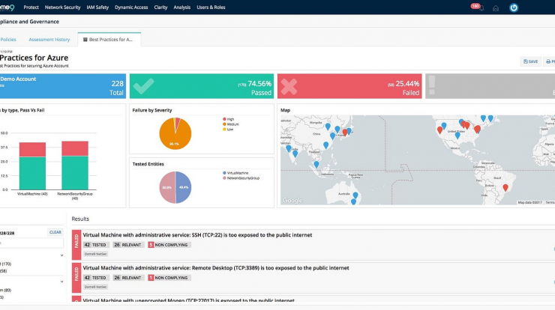Click FAILED label on Remote Desktop result
Screen dimensions: 555x310
(x=76, y=277)
